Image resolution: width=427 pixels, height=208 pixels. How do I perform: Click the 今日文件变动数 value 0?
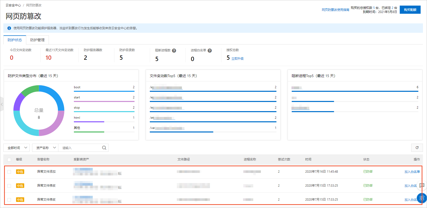[11, 58]
